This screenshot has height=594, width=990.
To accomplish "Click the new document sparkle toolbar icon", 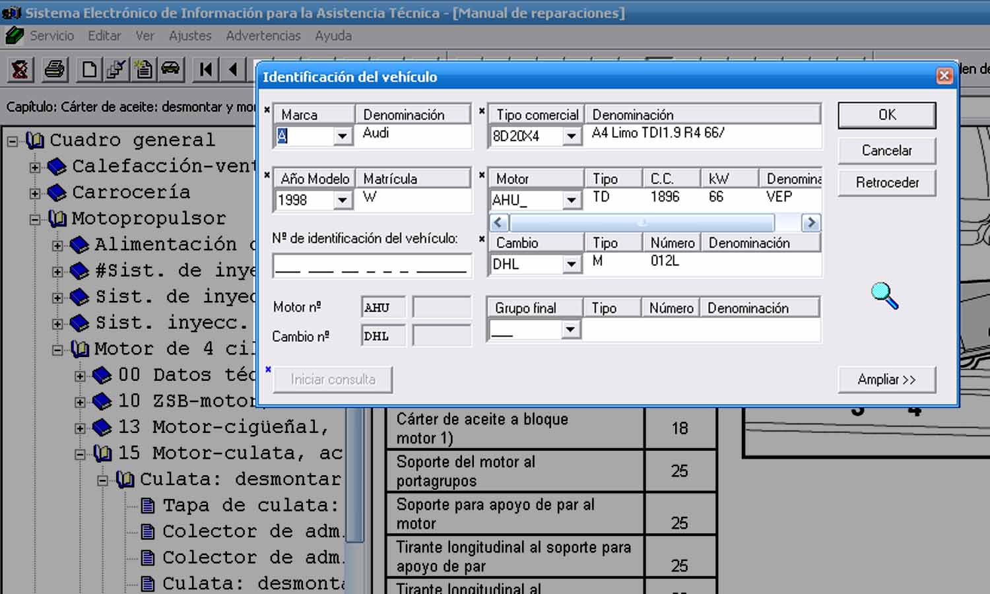I will (x=143, y=69).
